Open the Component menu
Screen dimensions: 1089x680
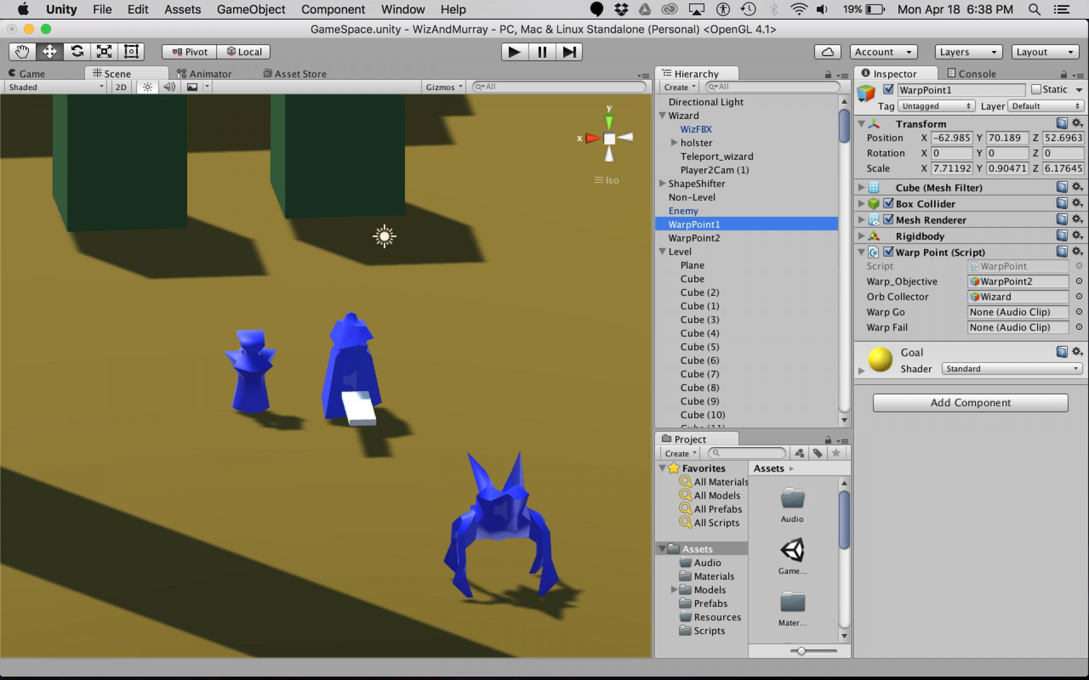click(333, 10)
